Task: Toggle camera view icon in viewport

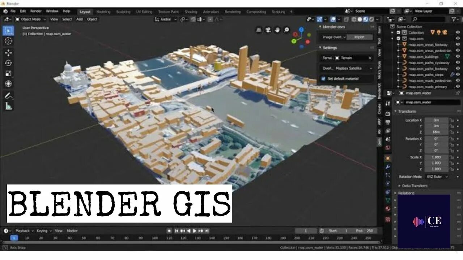Action: [268, 30]
